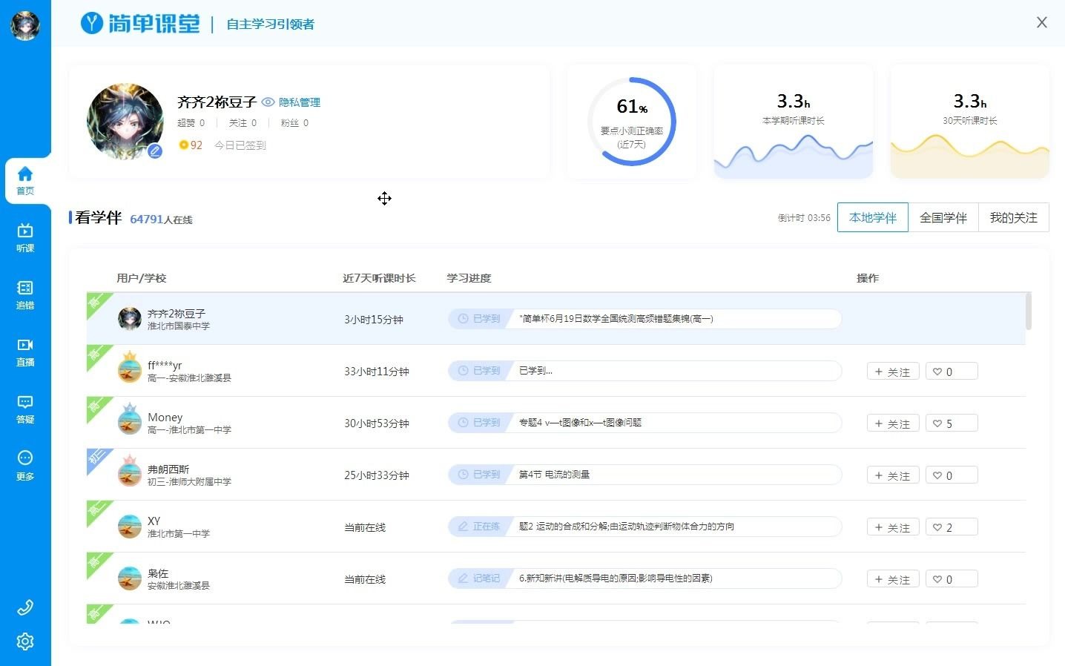Click 今日已签到 sign-in text
Viewport: 1065px width, 666px height.
240,145
